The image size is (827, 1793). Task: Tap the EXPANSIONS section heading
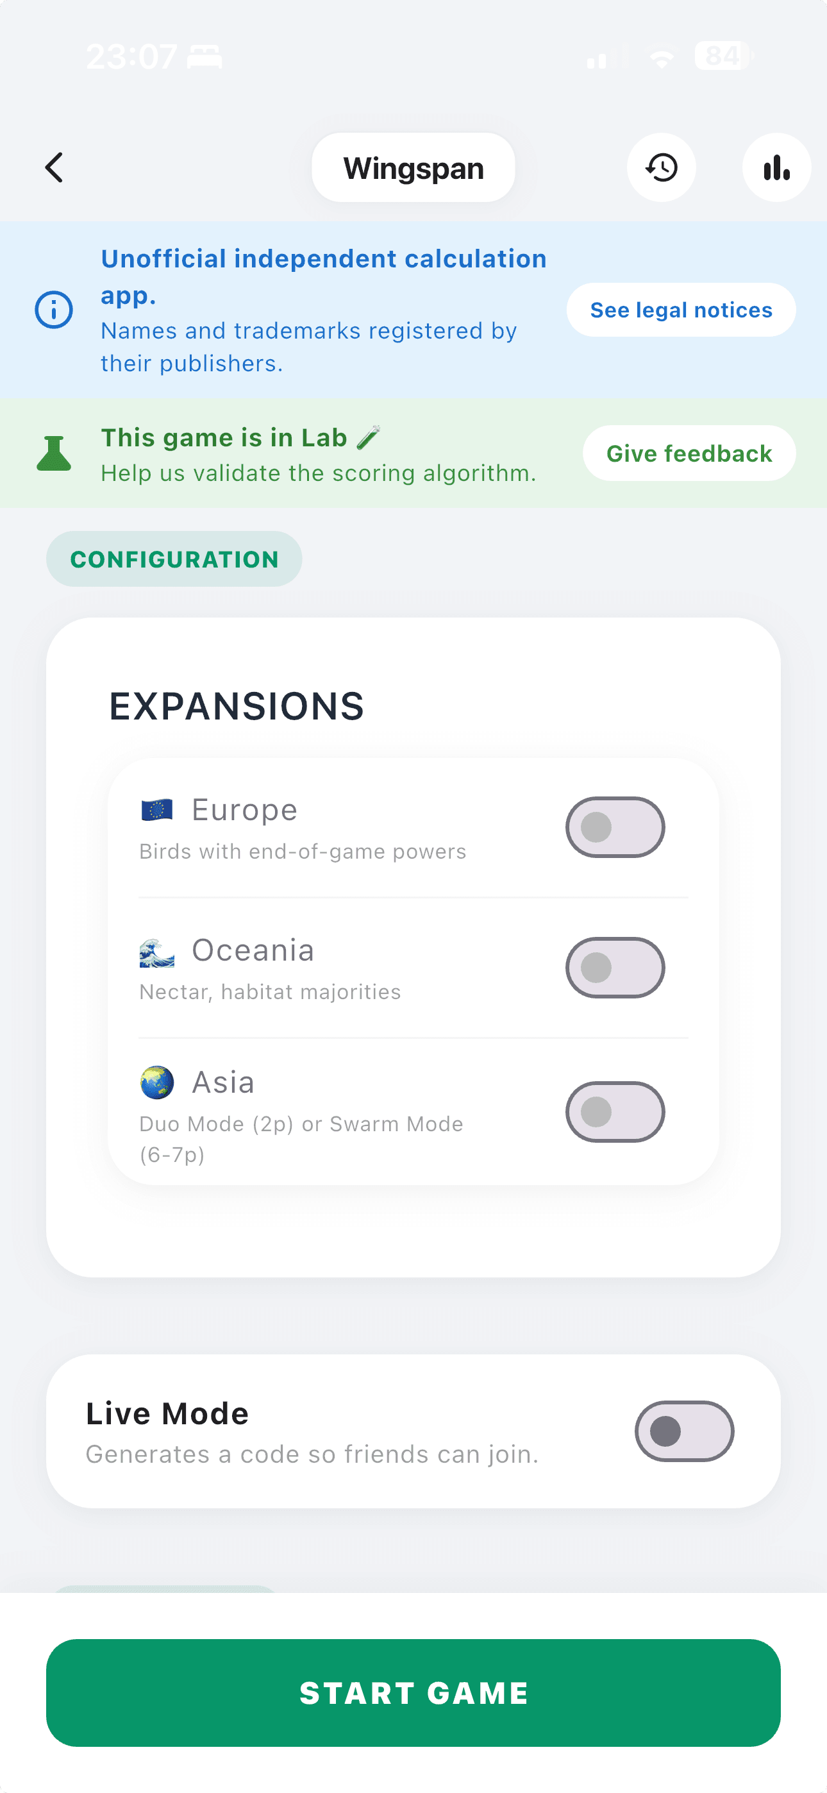point(237,707)
